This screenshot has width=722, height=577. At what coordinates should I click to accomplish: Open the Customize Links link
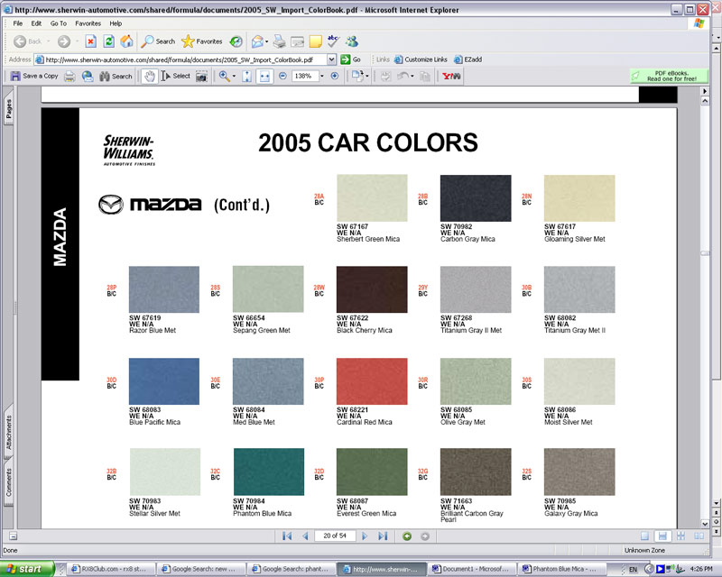(x=421, y=60)
